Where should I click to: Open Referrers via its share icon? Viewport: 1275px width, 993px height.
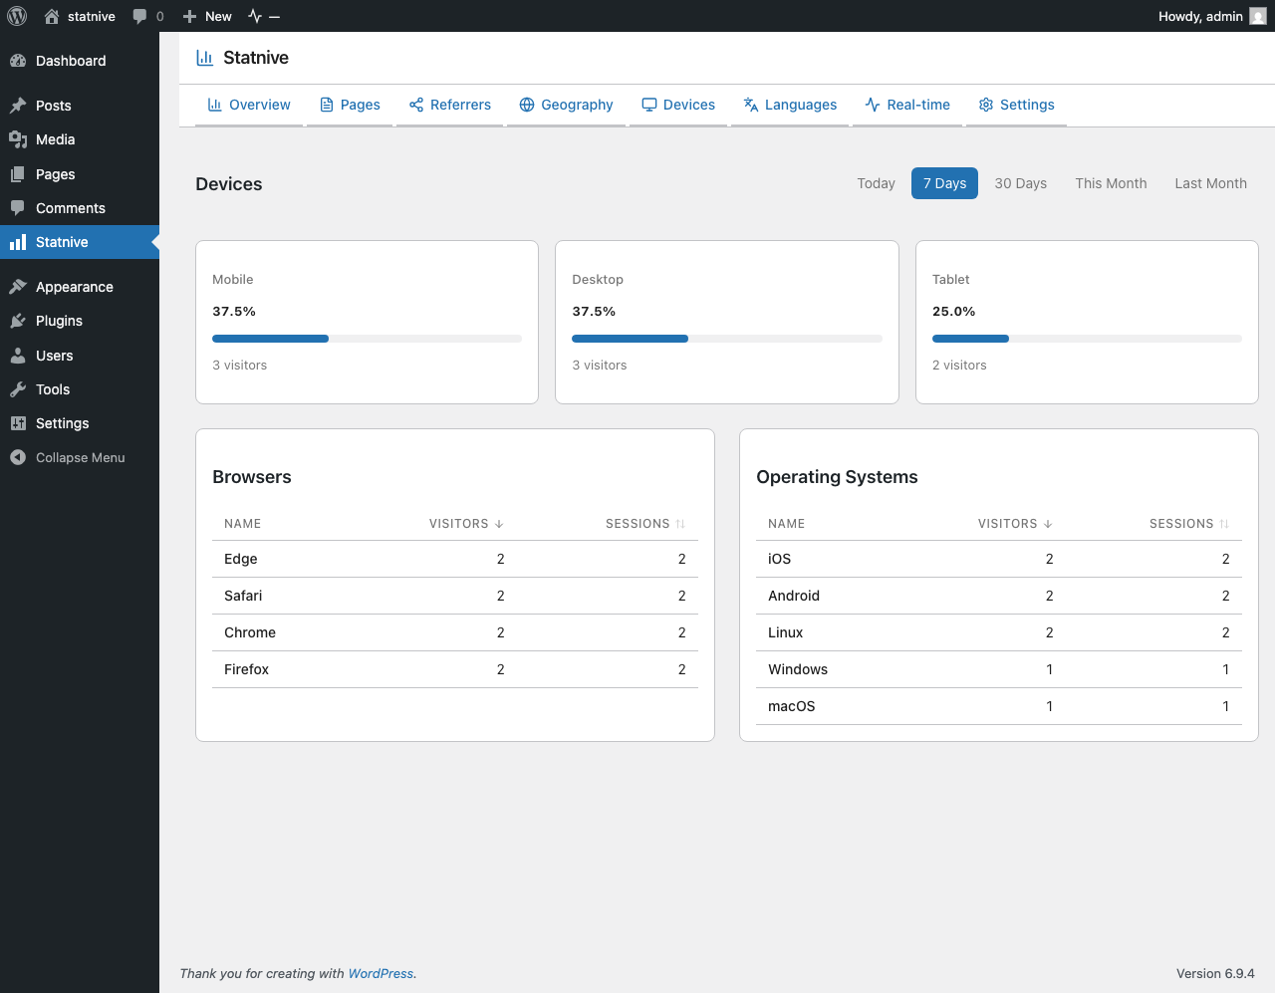click(x=417, y=104)
